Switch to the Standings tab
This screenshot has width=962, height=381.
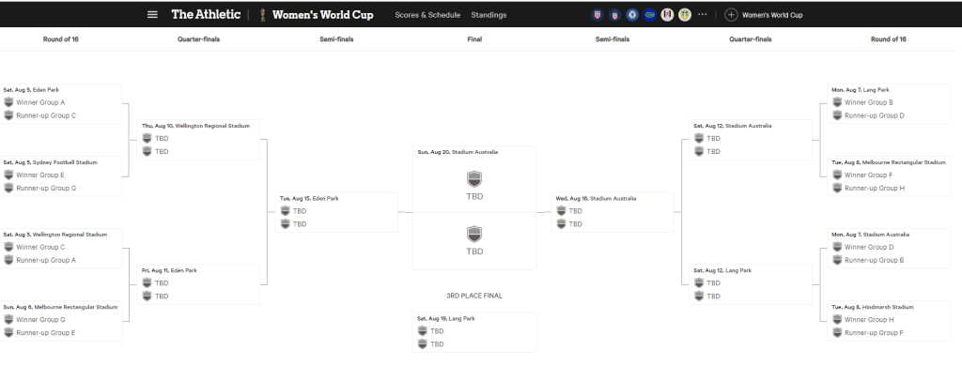coord(489,15)
